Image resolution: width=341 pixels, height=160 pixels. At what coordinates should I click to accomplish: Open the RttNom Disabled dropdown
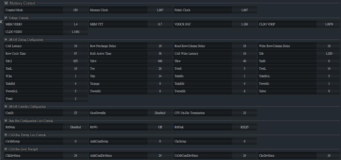(x=75, y=127)
